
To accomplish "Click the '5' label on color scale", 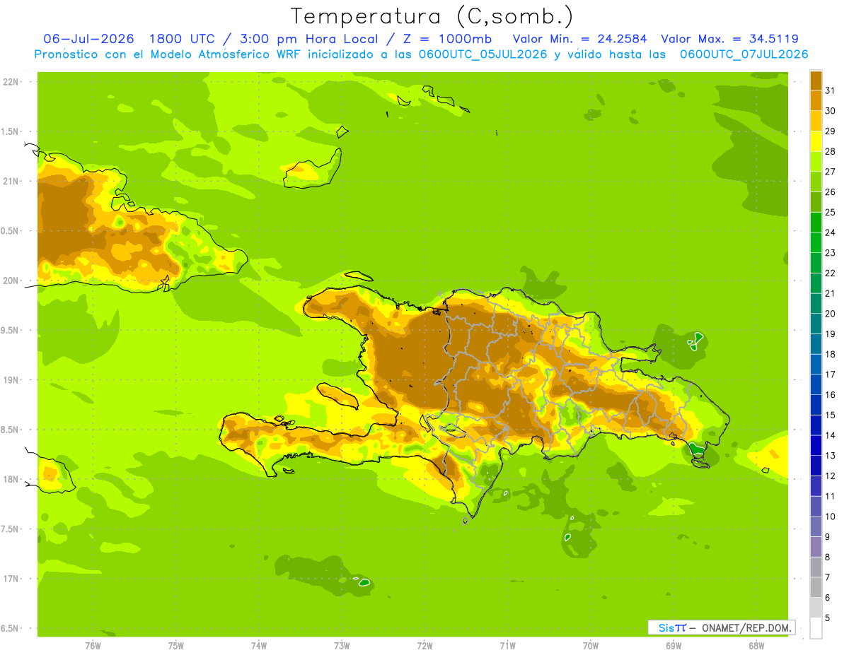I will tap(827, 618).
